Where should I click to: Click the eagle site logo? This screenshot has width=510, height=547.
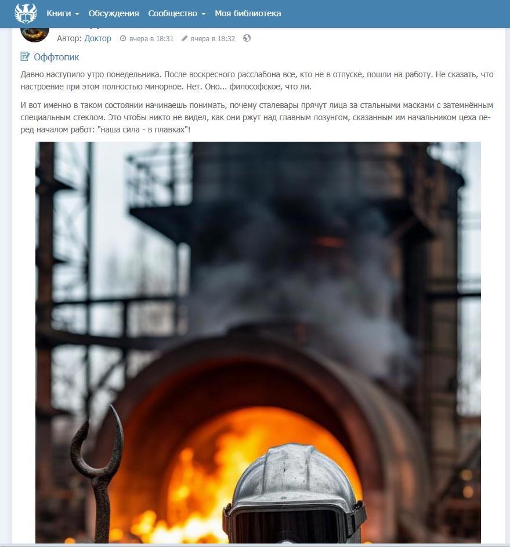pyautogui.click(x=26, y=13)
